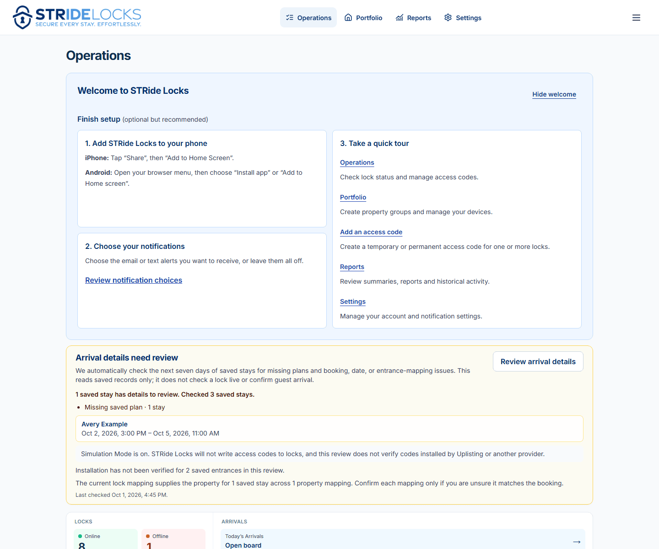Click the Add an access code link

click(371, 232)
